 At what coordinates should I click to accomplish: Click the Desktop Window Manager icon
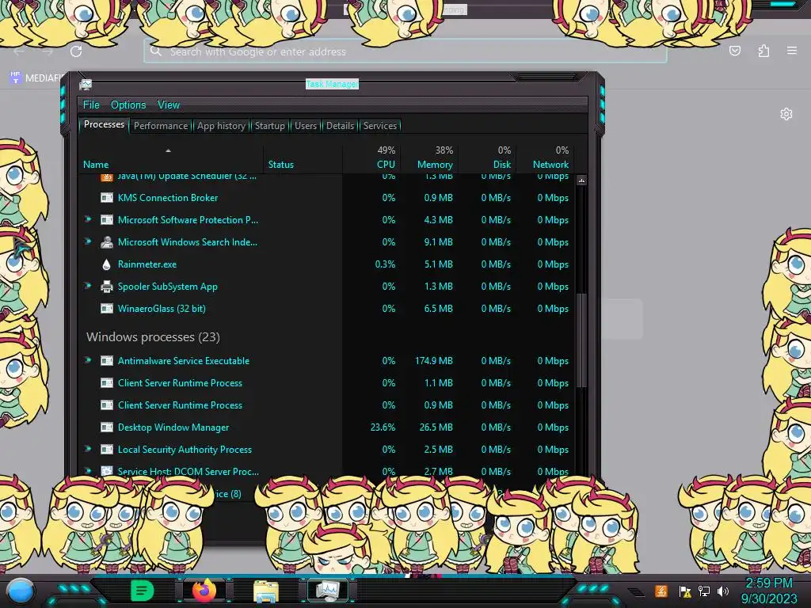[107, 427]
